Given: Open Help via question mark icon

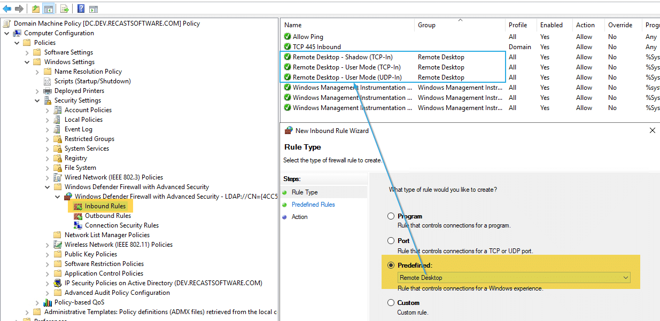Looking at the screenshot, I should (x=81, y=9).
